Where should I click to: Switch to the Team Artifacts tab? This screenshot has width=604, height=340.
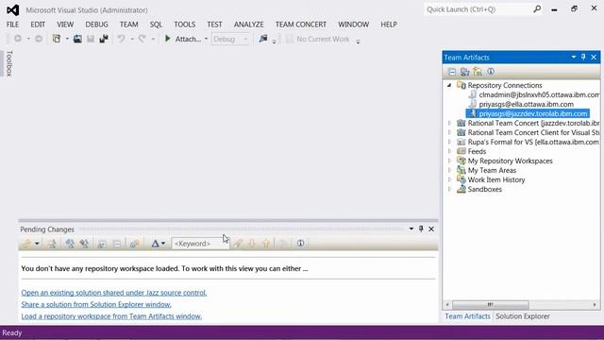468,316
